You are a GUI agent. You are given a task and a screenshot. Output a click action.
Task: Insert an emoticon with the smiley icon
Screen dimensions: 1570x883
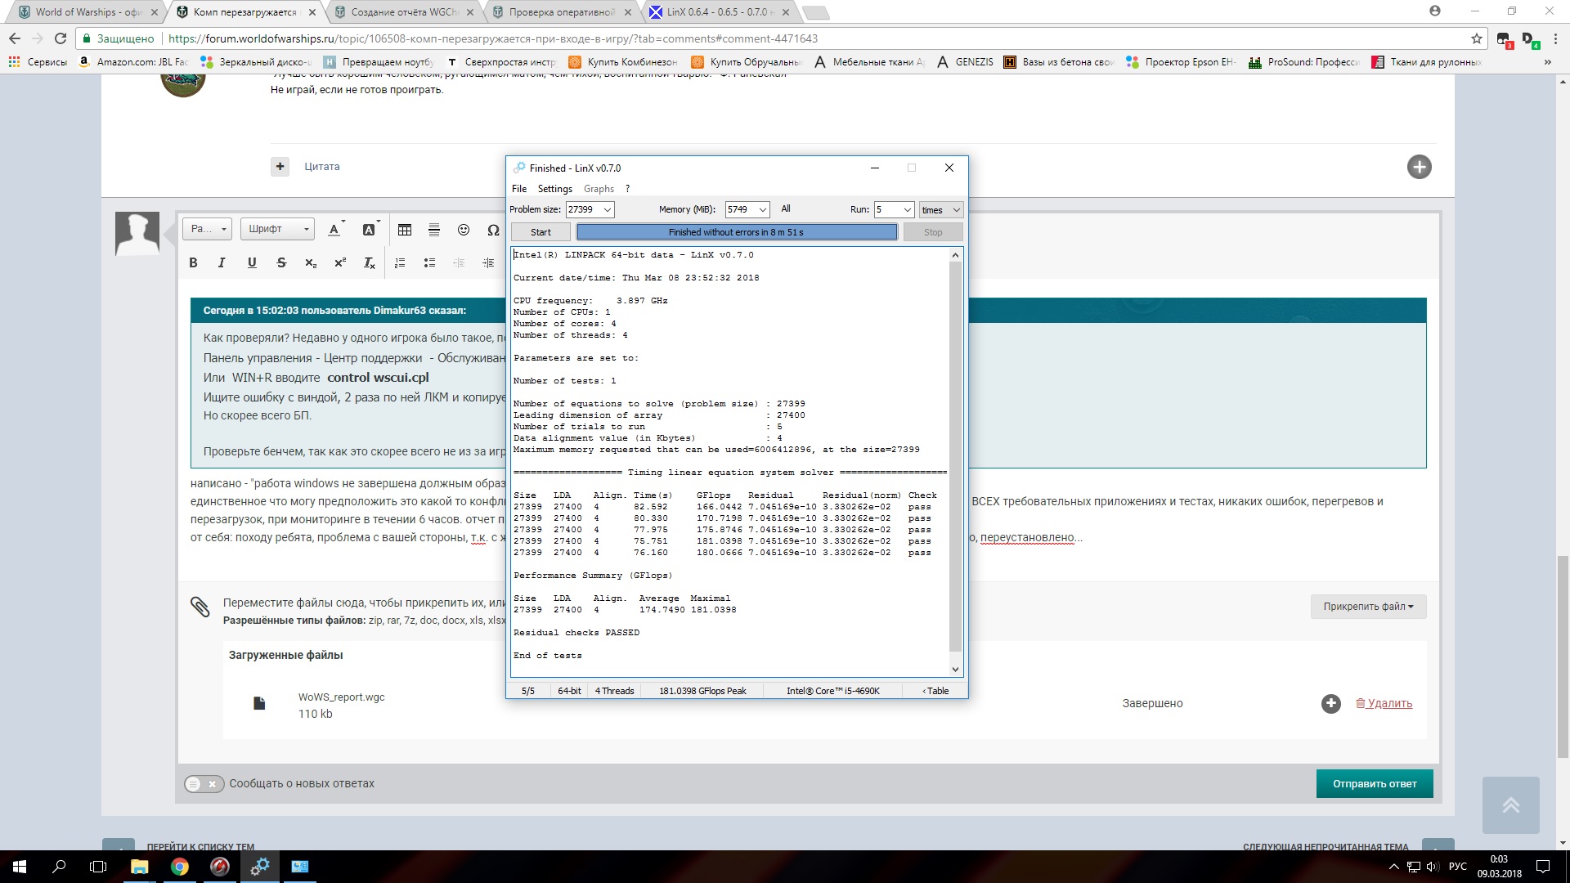click(x=464, y=230)
